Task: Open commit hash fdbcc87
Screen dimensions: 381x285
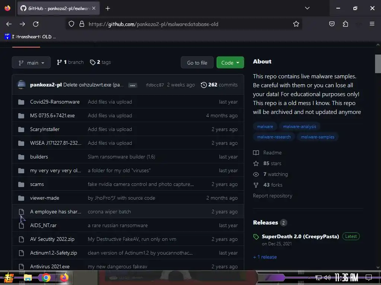Action: (155, 85)
